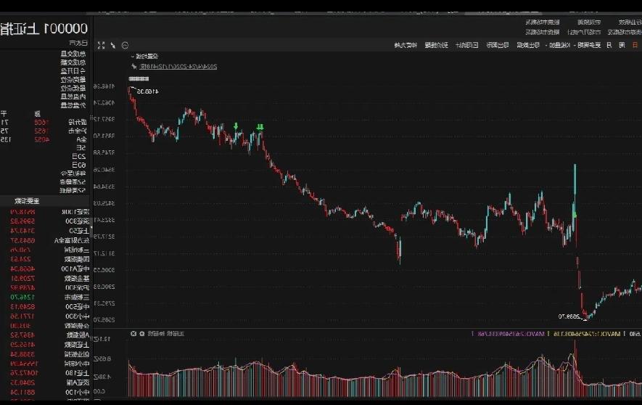This screenshot has width=642, height=405.
Task: Open the 期货市场概况 link at top
Action: click(x=543, y=32)
